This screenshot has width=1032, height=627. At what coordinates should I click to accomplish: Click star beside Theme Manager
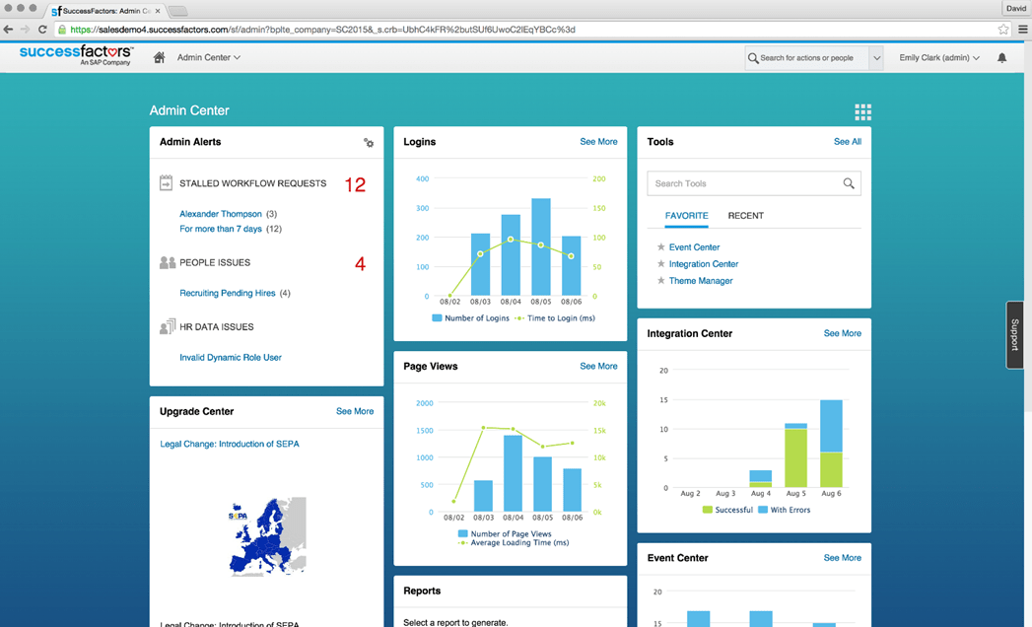661,281
